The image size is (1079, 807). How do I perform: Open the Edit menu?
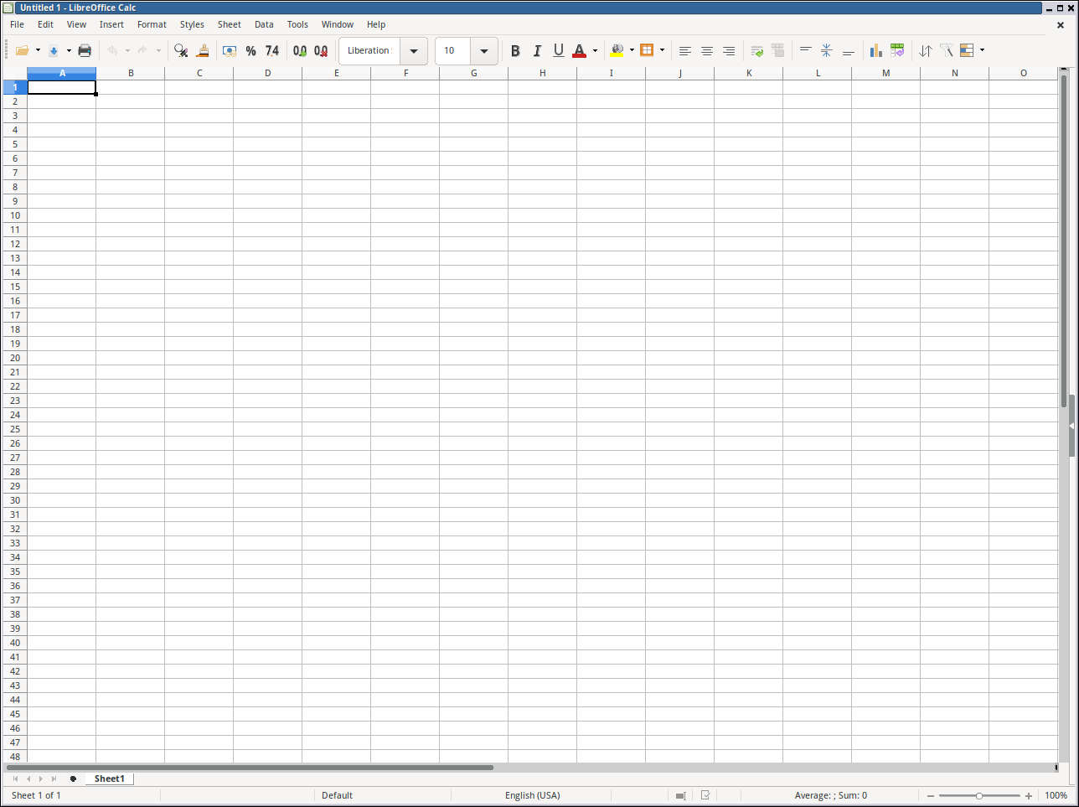click(45, 24)
